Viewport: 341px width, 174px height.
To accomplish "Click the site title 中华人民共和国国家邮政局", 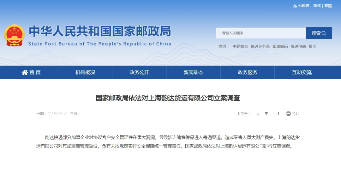I will pos(100,31).
